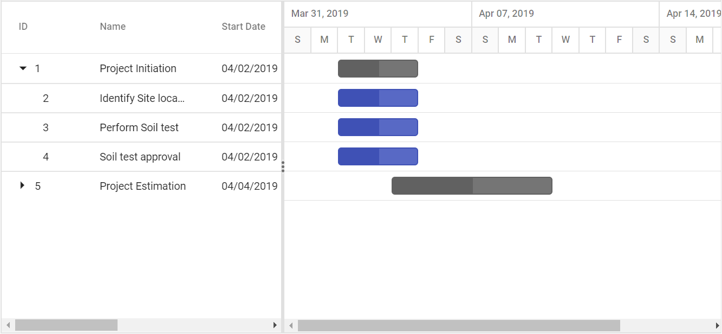Select the Project Initiation gray taskbar
Image resolution: width=722 pixels, height=334 pixels.
(378, 69)
